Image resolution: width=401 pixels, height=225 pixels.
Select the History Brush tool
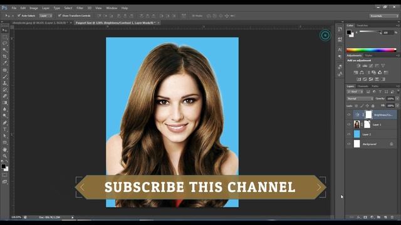[4, 89]
